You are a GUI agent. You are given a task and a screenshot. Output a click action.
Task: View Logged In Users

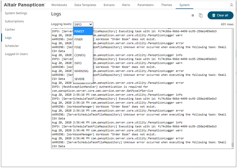[16, 54]
